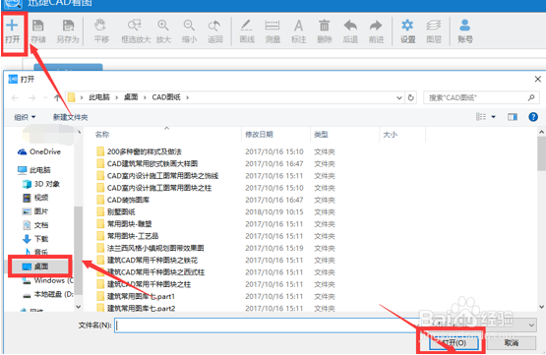Open the 组织 organize dropdown menu
This screenshot has height=355, width=546.
point(25,117)
